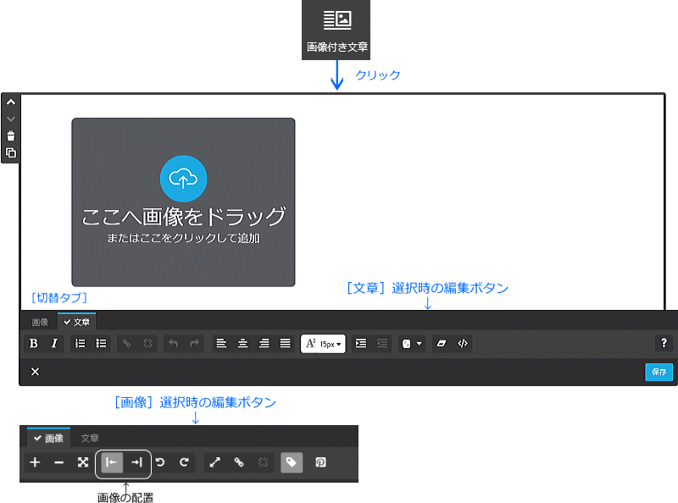Image resolution: width=678 pixels, height=503 pixels.
Task: Open the text color dropdown
Action: [413, 343]
